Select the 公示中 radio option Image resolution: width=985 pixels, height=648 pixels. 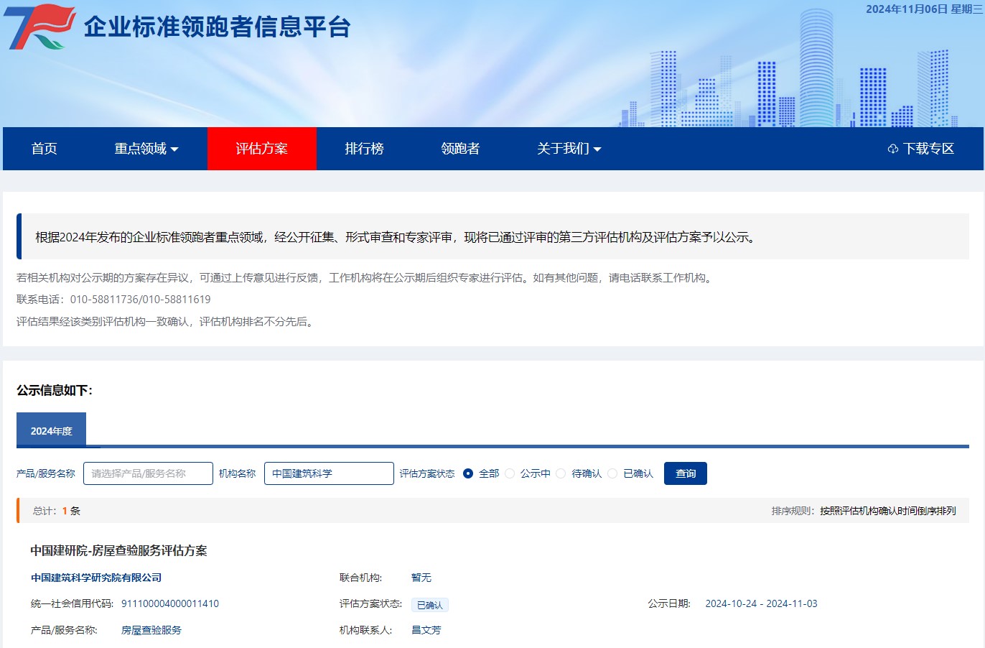pos(510,473)
